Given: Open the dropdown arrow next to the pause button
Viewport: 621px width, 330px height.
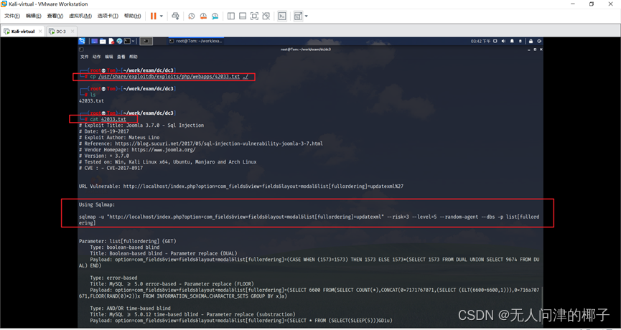Looking at the screenshot, I should pos(162,16).
